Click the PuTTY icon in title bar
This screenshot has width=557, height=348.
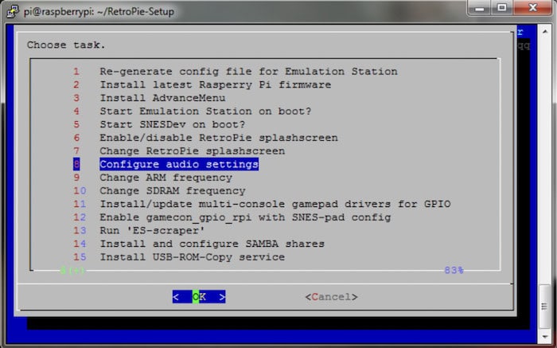pyautogui.click(x=14, y=11)
